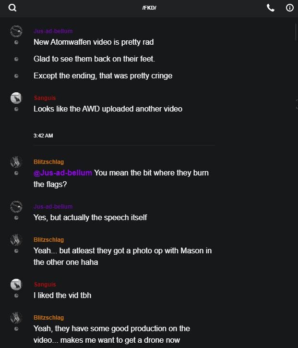Screen dimensions: 298x348
Task: Open Sanguis avatar beside "I liked the vid"
Action: pyautogui.click(x=16, y=285)
